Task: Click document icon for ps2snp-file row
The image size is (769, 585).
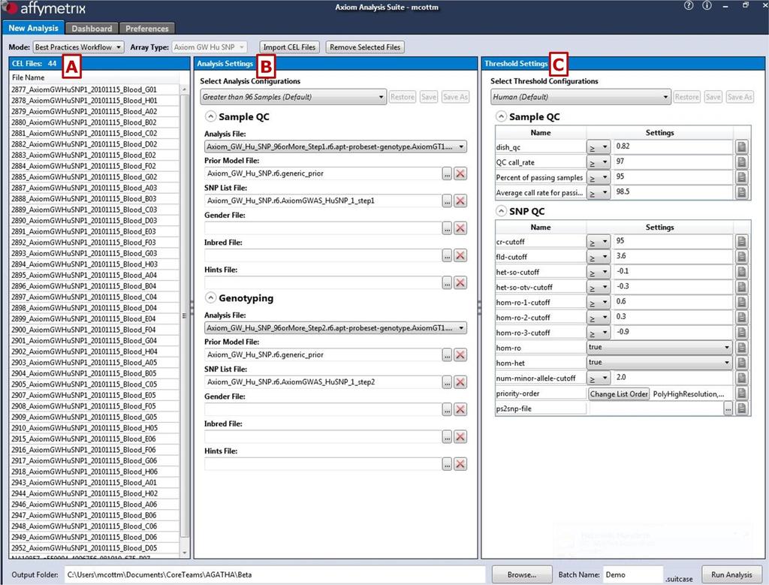Action: tap(741, 409)
